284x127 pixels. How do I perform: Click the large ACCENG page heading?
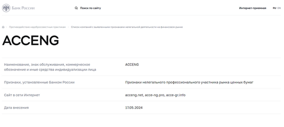pyautogui.click(x=31, y=41)
